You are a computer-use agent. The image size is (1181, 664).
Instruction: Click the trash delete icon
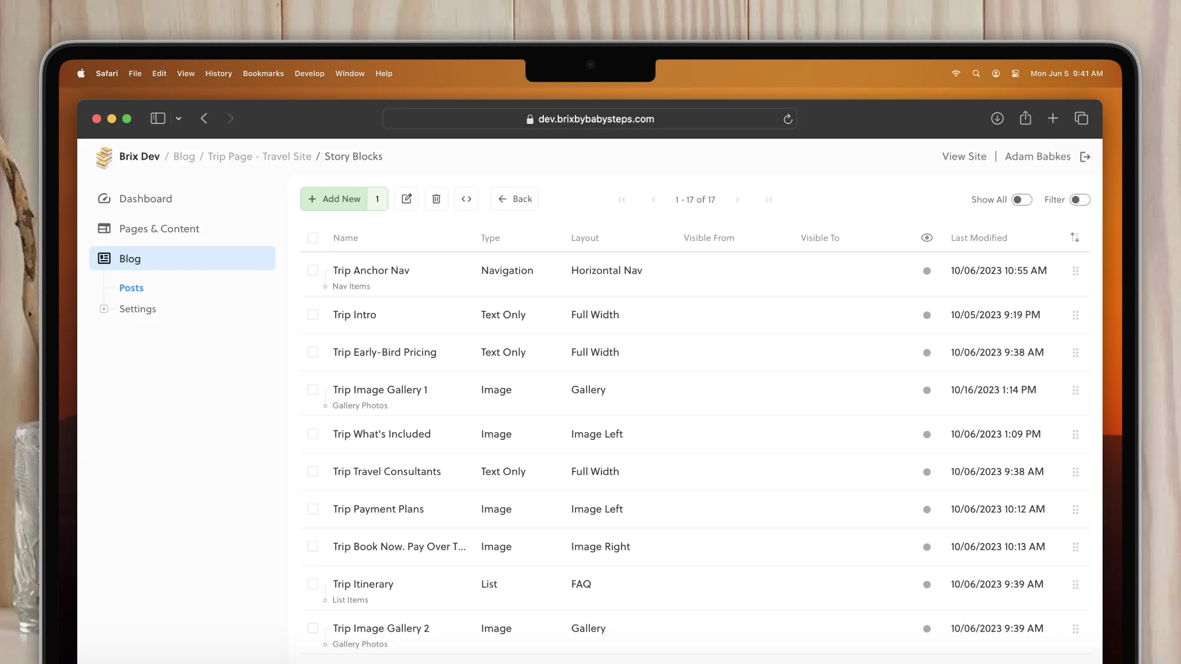click(x=437, y=199)
